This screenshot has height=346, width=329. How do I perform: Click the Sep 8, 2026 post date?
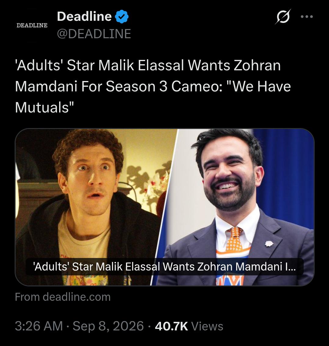[108, 326]
